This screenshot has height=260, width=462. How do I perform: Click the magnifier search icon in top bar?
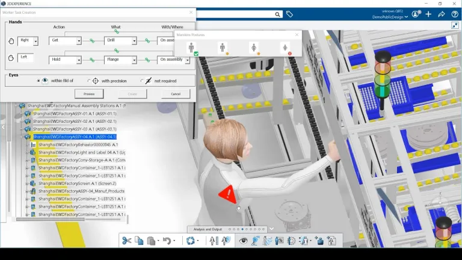coord(277,14)
